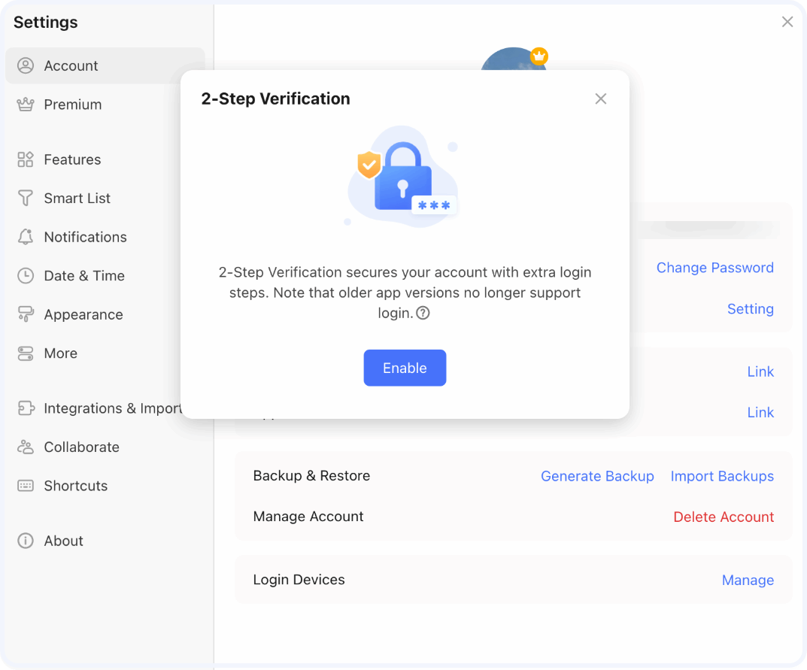Select Delete Account
This screenshot has height=670, width=807.
click(724, 517)
